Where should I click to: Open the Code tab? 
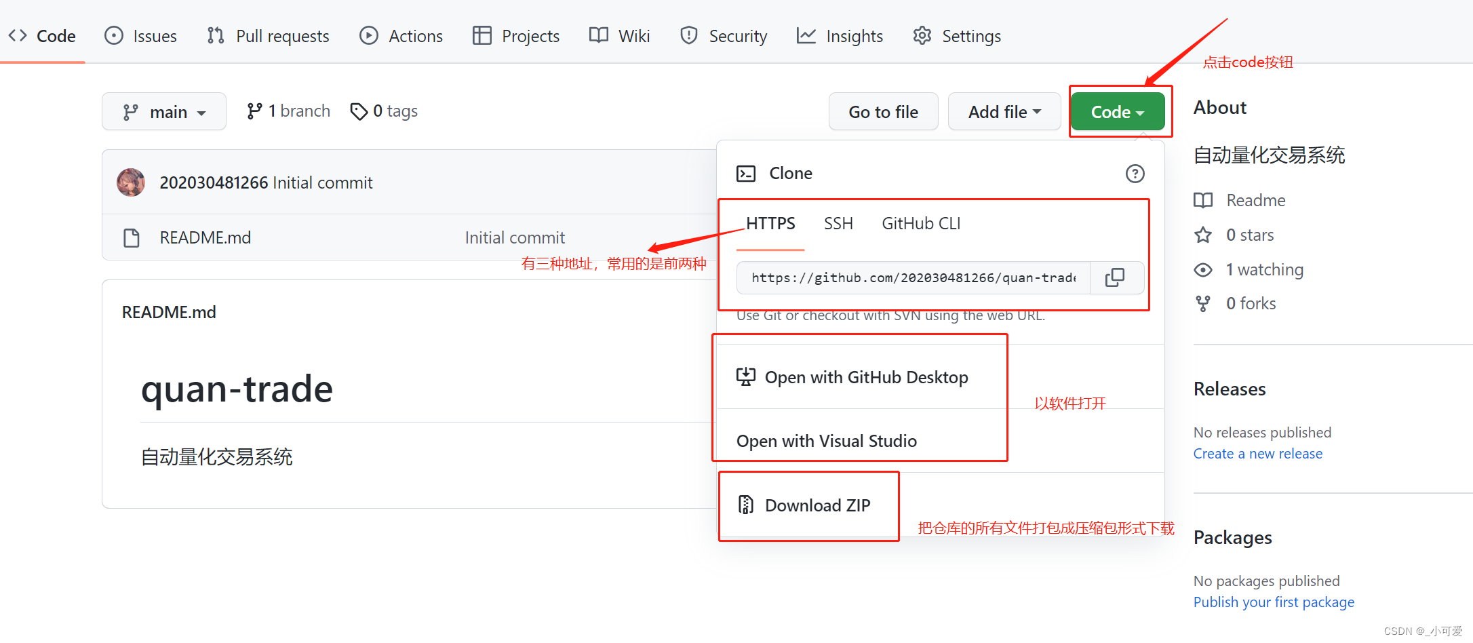pos(42,36)
